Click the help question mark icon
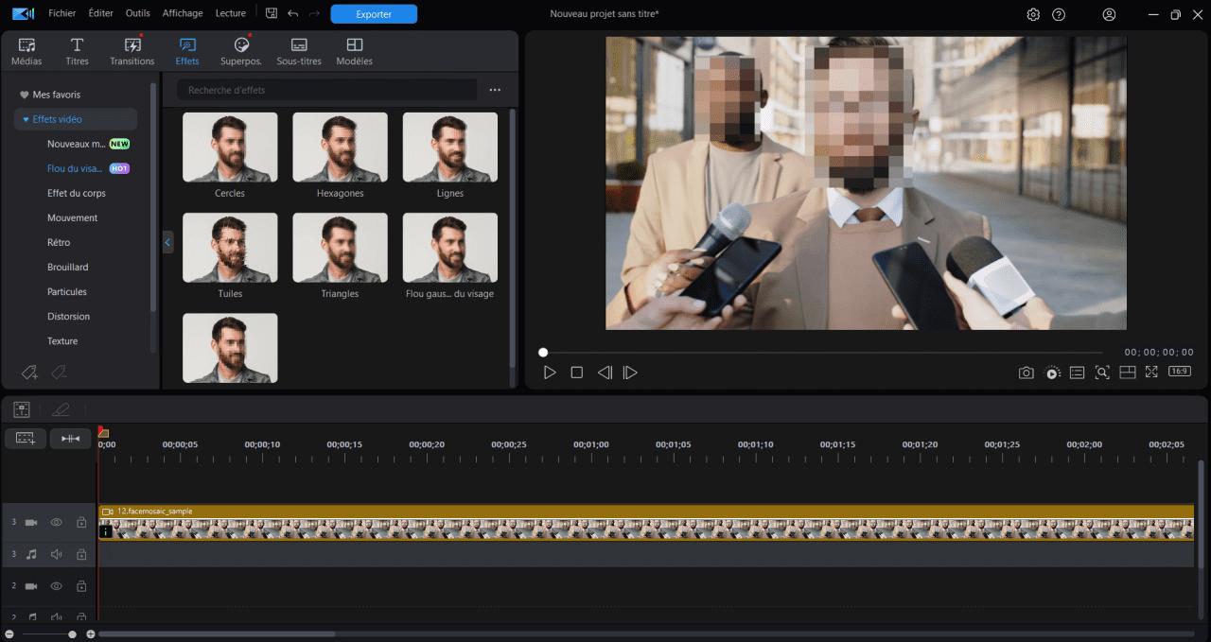Viewport: 1211px width, 642px height. pyautogui.click(x=1059, y=14)
